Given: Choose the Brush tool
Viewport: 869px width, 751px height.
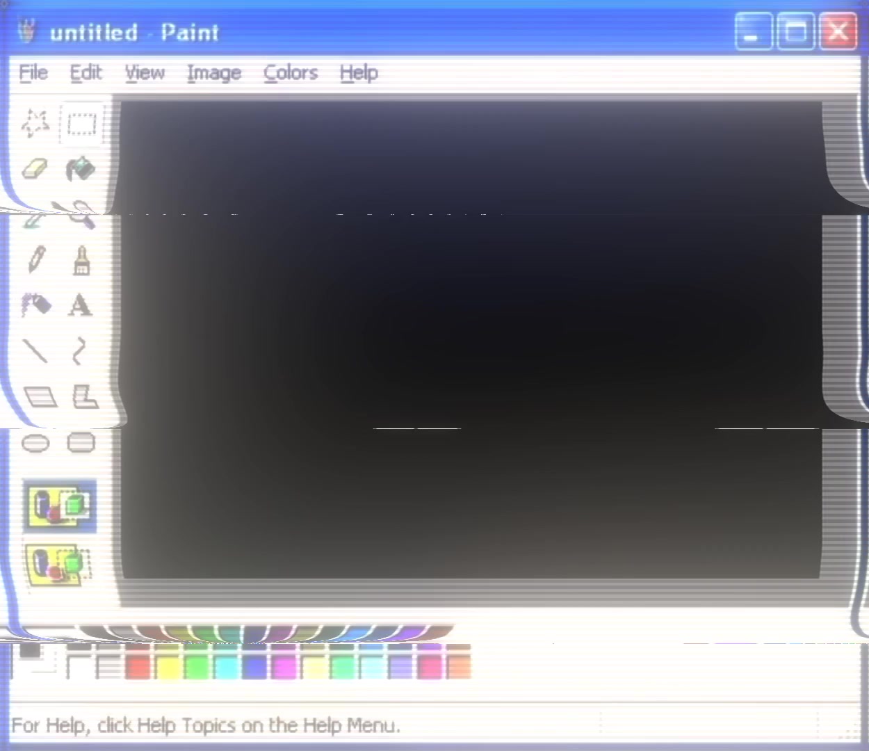Looking at the screenshot, I should tap(81, 259).
